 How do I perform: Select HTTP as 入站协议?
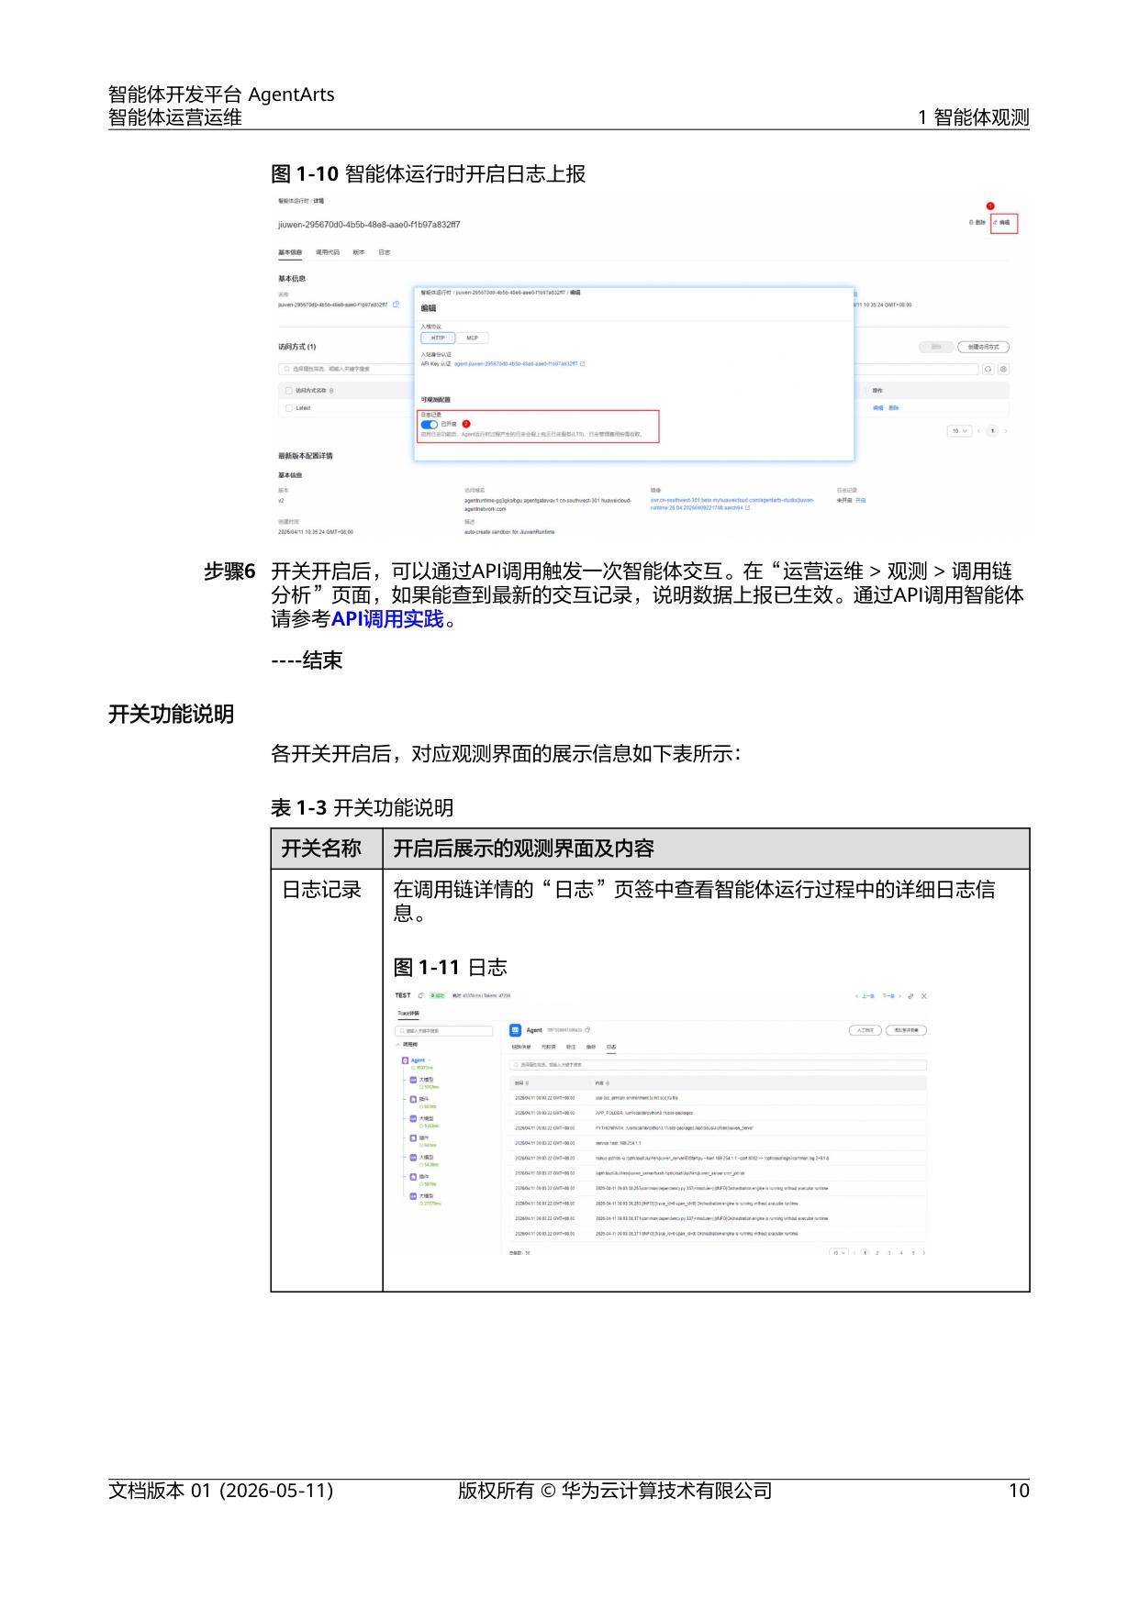point(438,338)
